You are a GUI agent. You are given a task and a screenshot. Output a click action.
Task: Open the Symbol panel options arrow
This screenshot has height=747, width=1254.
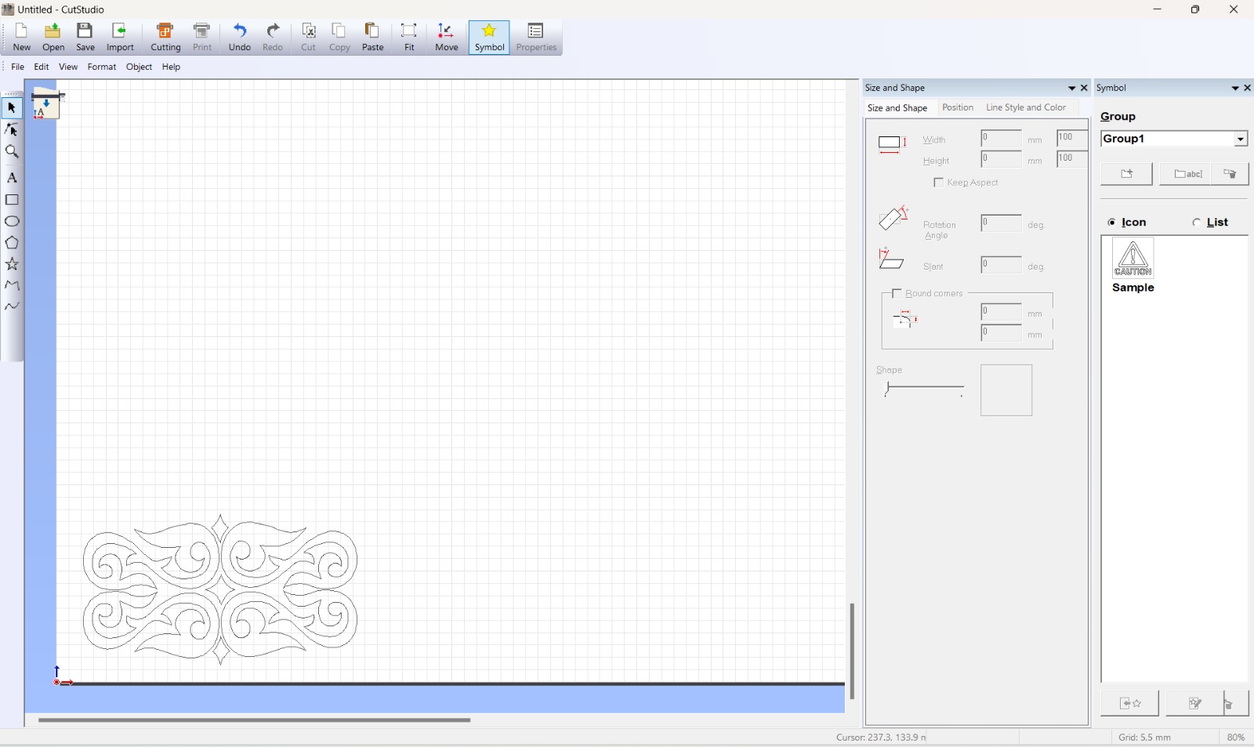click(x=1235, y=89)
